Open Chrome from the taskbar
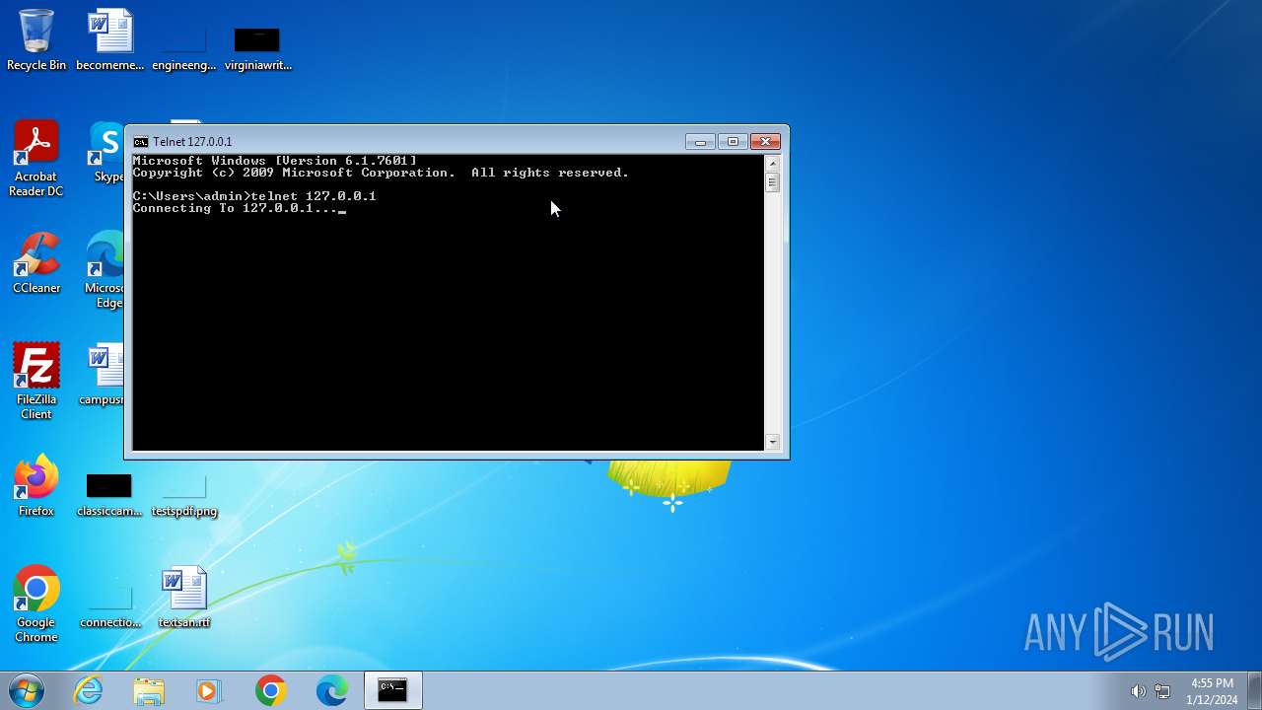The image size is (1262, 710). point(270,690)
